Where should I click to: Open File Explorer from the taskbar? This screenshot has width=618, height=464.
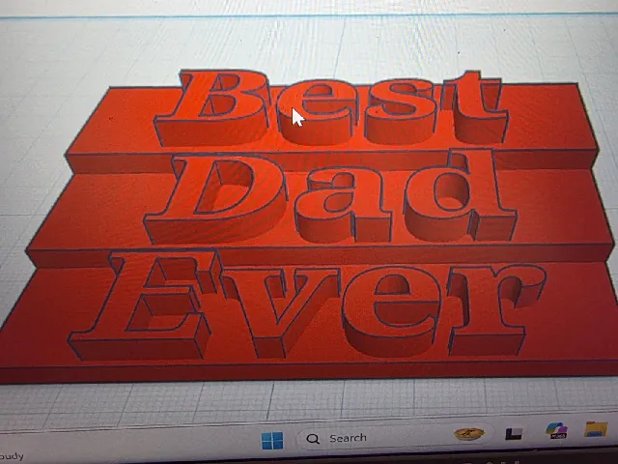(596, 428)
